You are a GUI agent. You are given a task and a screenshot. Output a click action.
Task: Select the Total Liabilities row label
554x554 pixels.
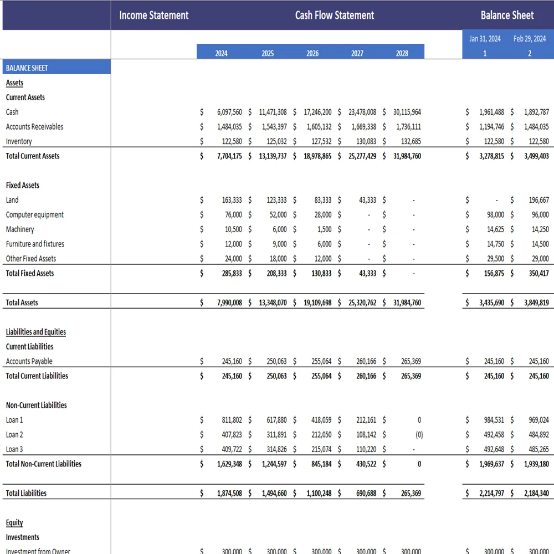pyautogui.click(x=26, y=493)
